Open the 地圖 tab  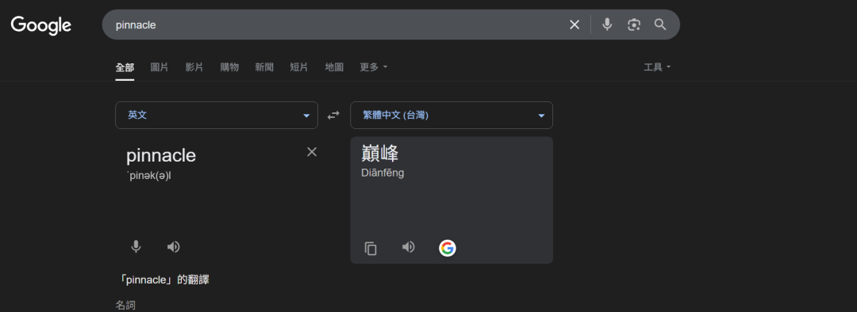334,67
